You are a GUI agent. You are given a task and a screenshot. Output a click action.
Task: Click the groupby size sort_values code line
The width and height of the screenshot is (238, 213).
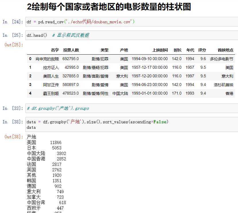coord(97,122)
